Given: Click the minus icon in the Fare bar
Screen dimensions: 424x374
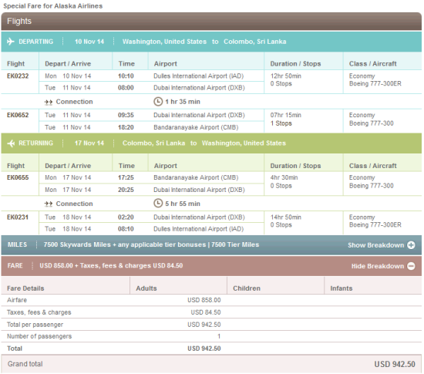Looking at the screenshot, I should [412, 266].
